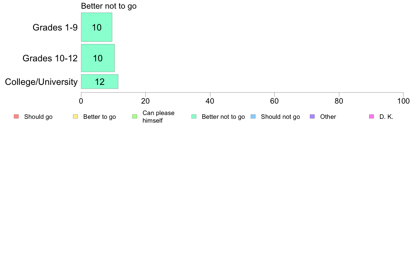Image resolution: width=413 pixels, height=255 pixels.
Task: Select the Grades 1-9 bar
Action: coord(97,27)
